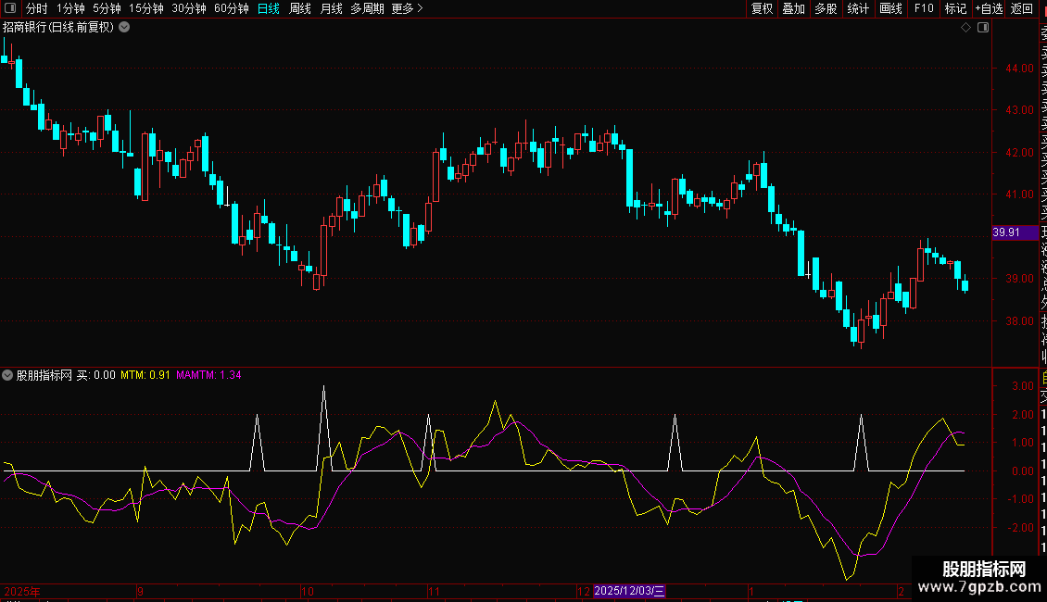Click the 叠加 overlay button
Viewport: 1047px width, 602px height.
coord(794,8)
